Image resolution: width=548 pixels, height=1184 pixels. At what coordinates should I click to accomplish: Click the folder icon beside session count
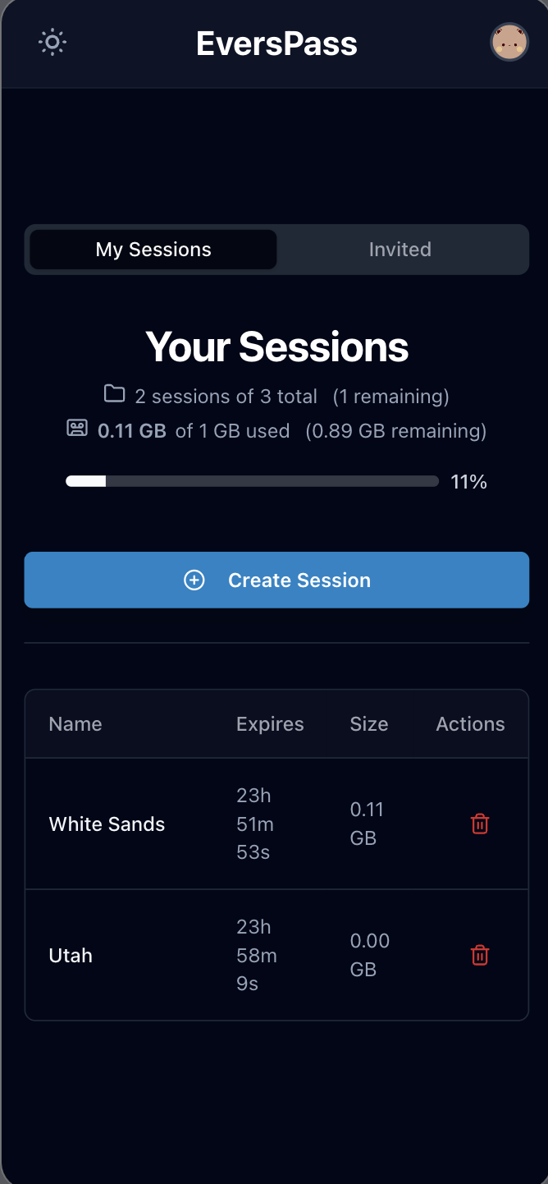point(114,393)
